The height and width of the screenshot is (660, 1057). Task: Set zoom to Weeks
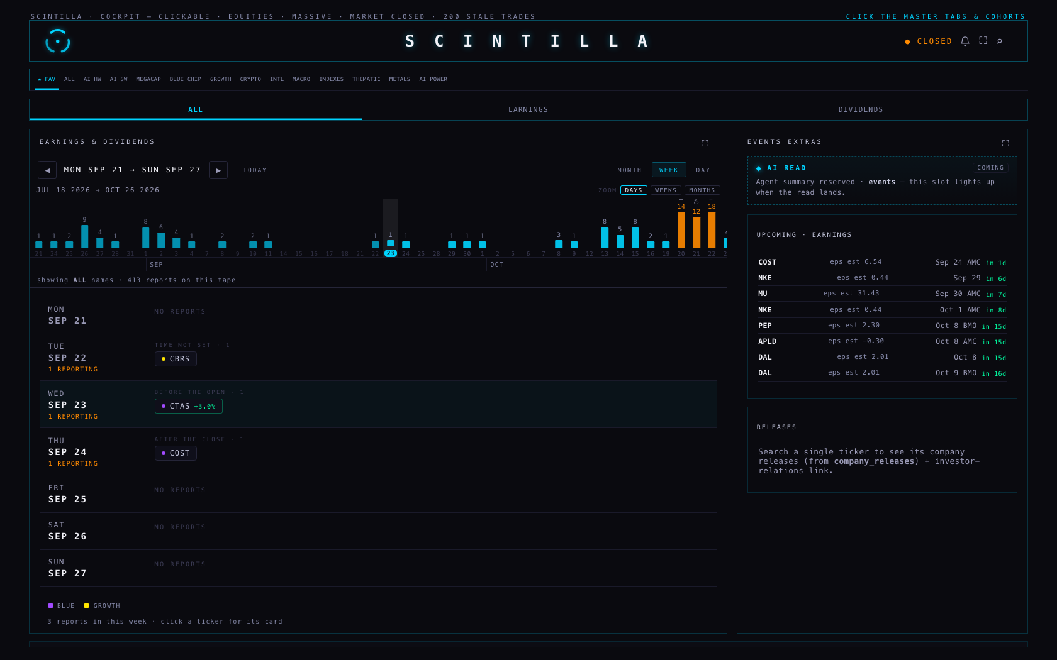coord(666,190)
